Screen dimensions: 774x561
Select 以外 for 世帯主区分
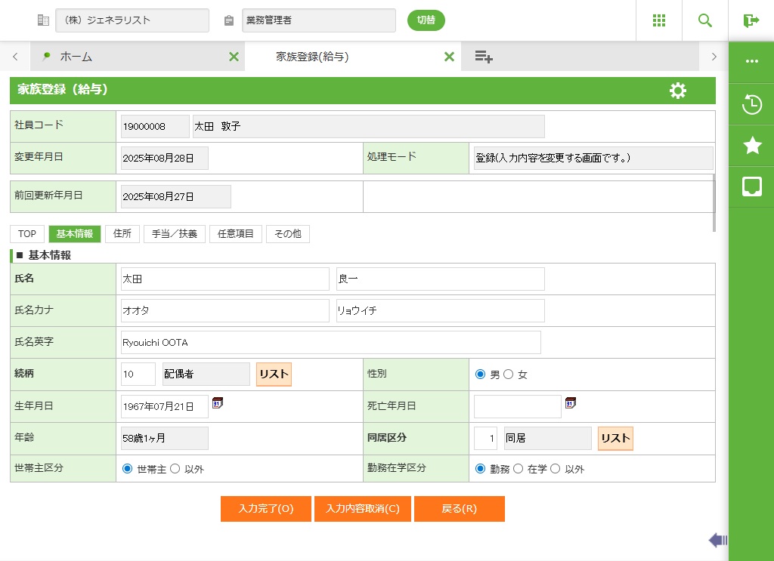pyautogui.click(x=175, y=469)
